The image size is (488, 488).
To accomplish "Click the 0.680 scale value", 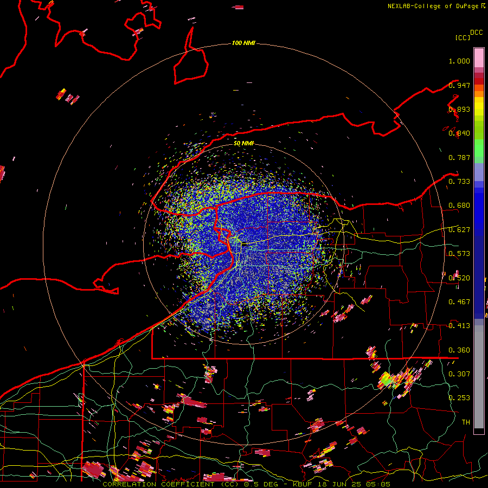I will point(459,206).
